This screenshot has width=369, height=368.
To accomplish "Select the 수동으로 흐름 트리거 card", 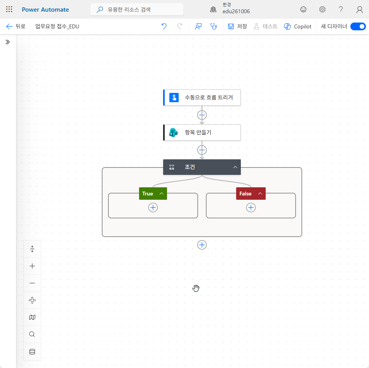I will (x=202, y=98).
